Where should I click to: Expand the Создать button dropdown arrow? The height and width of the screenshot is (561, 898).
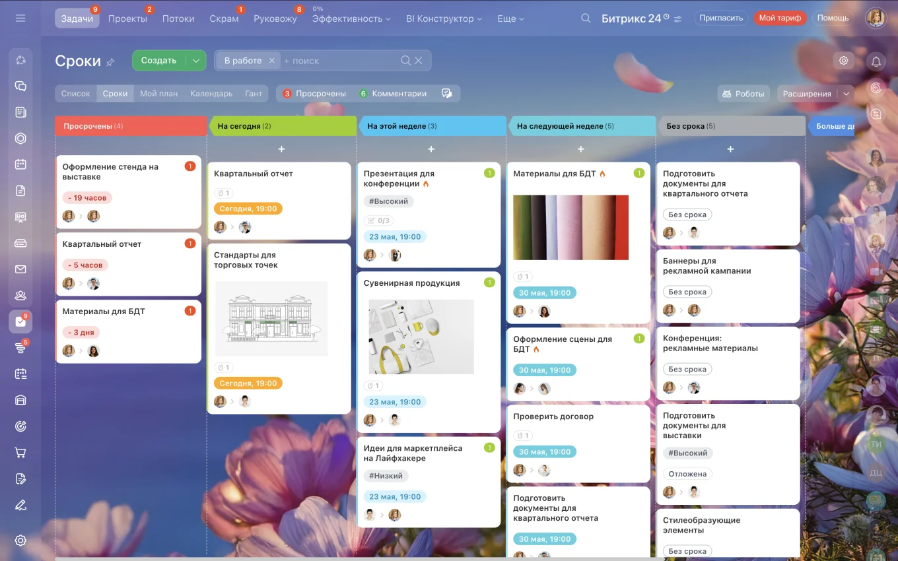click(x=195, y=61)
